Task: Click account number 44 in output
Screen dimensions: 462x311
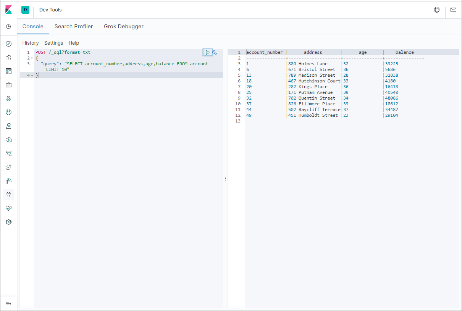Action: point(249,110)
